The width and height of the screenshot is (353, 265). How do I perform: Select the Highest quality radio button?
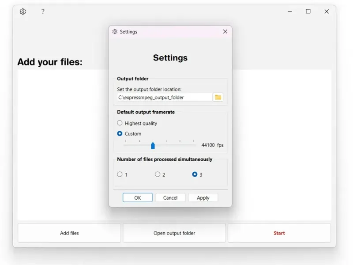[120, 123]
